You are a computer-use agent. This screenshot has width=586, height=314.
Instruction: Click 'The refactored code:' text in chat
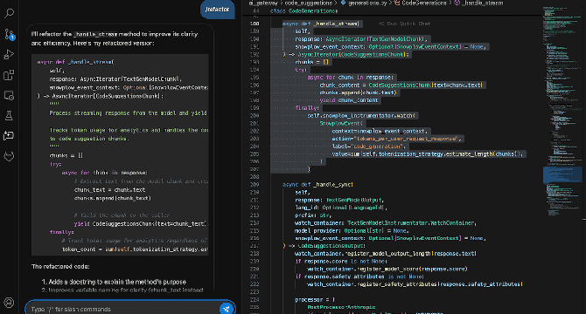[x=60, y=266]
